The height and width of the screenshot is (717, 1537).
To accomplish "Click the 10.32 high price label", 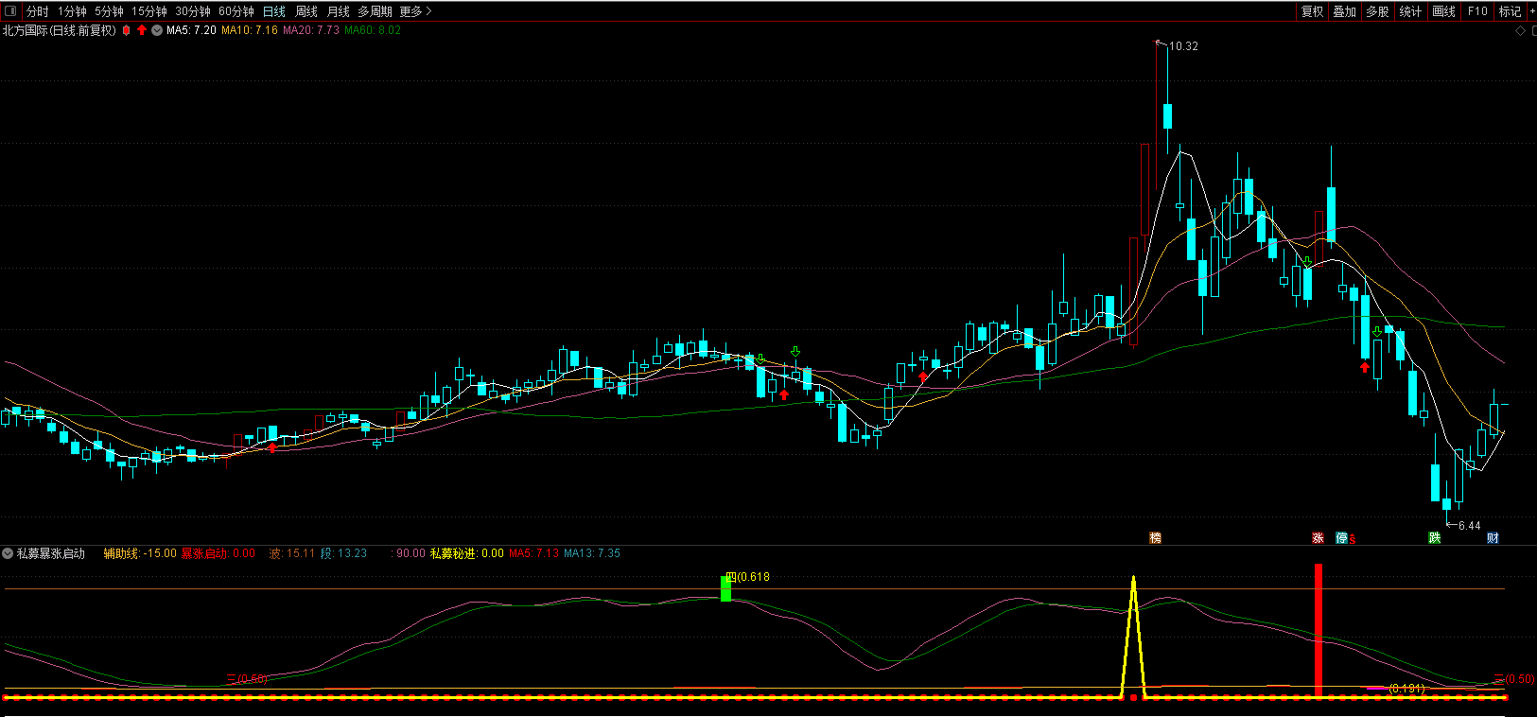I will (1183, 46).
